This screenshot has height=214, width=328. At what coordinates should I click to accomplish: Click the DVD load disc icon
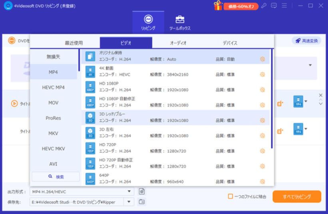[x=12, y=41]
